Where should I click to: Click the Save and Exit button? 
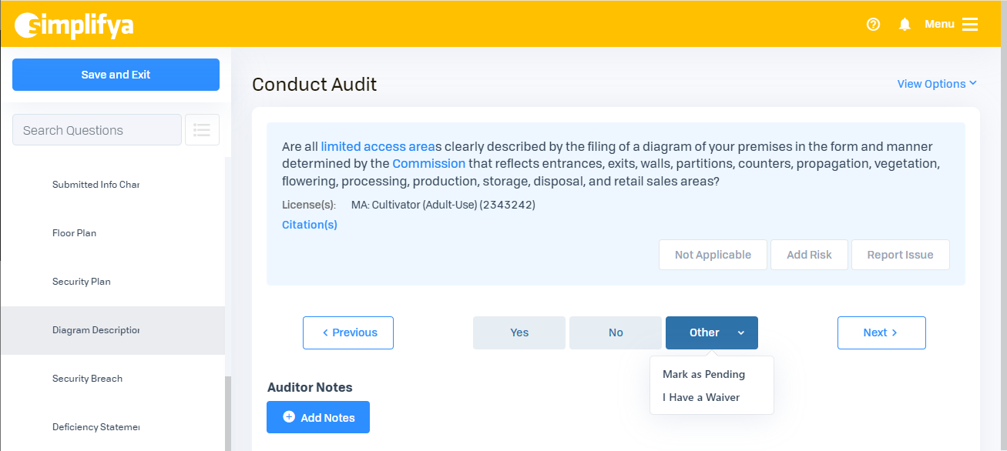pyautogui.click(x=116, y=75)
